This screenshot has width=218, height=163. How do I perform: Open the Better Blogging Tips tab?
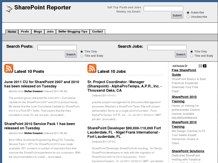click(73, 32)
